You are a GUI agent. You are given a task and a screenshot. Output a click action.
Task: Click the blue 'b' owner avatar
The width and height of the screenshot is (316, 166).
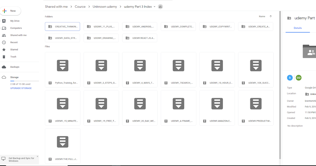[x=290, y=78]
